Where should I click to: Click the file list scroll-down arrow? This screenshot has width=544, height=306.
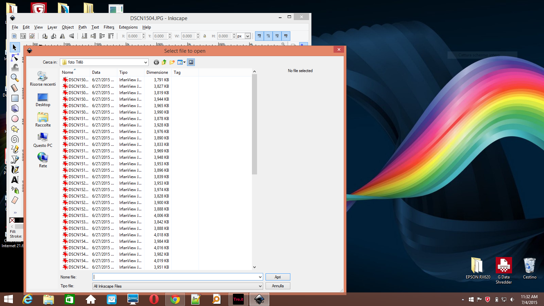click(x=254, y=267)
